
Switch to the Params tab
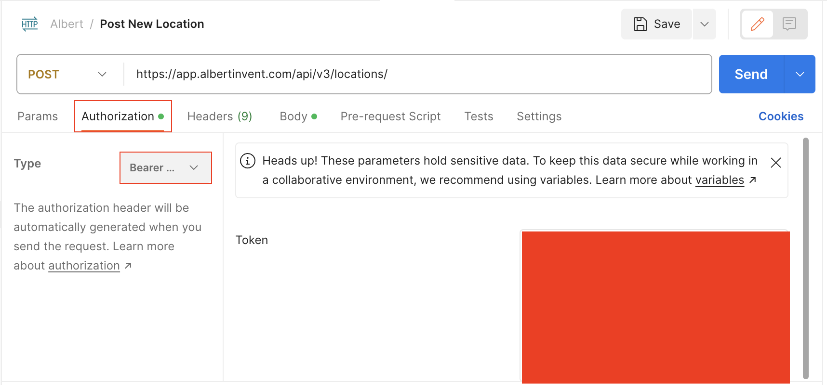tap(38, 116)
